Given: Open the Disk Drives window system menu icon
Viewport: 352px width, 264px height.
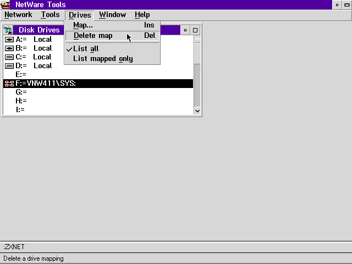Looking at the screenshot, I should pyautogui.click(x=8, y=30).
